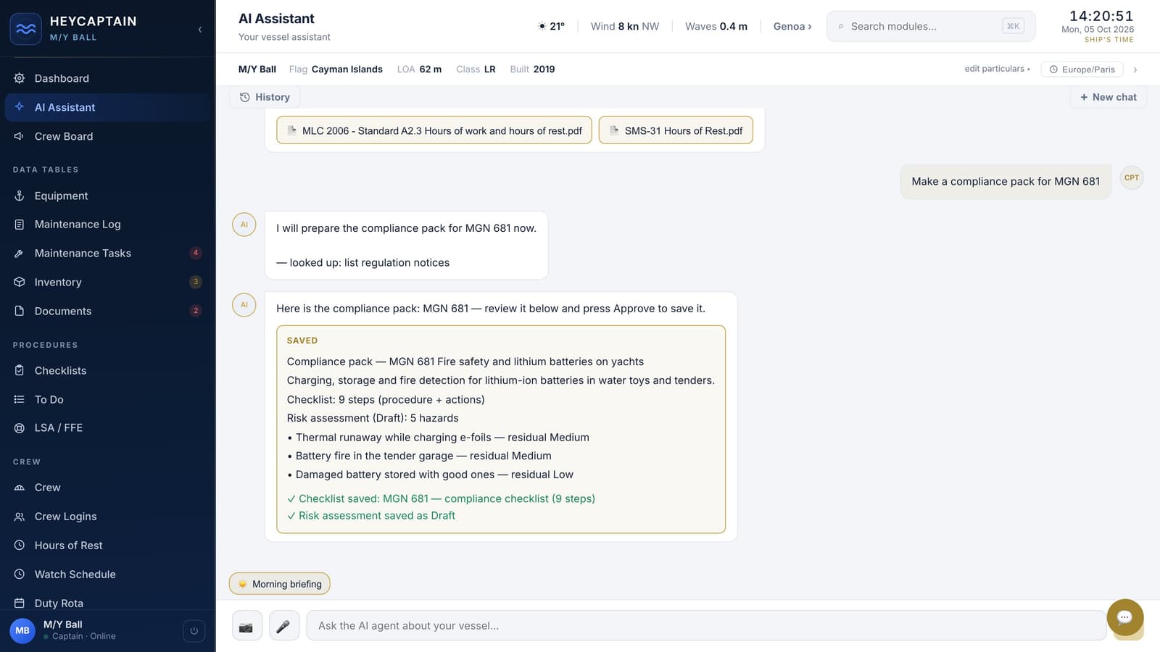The image size is (1160, 652).
Task: Click the Maintenance Tasks badge 4
Action: 196,253
